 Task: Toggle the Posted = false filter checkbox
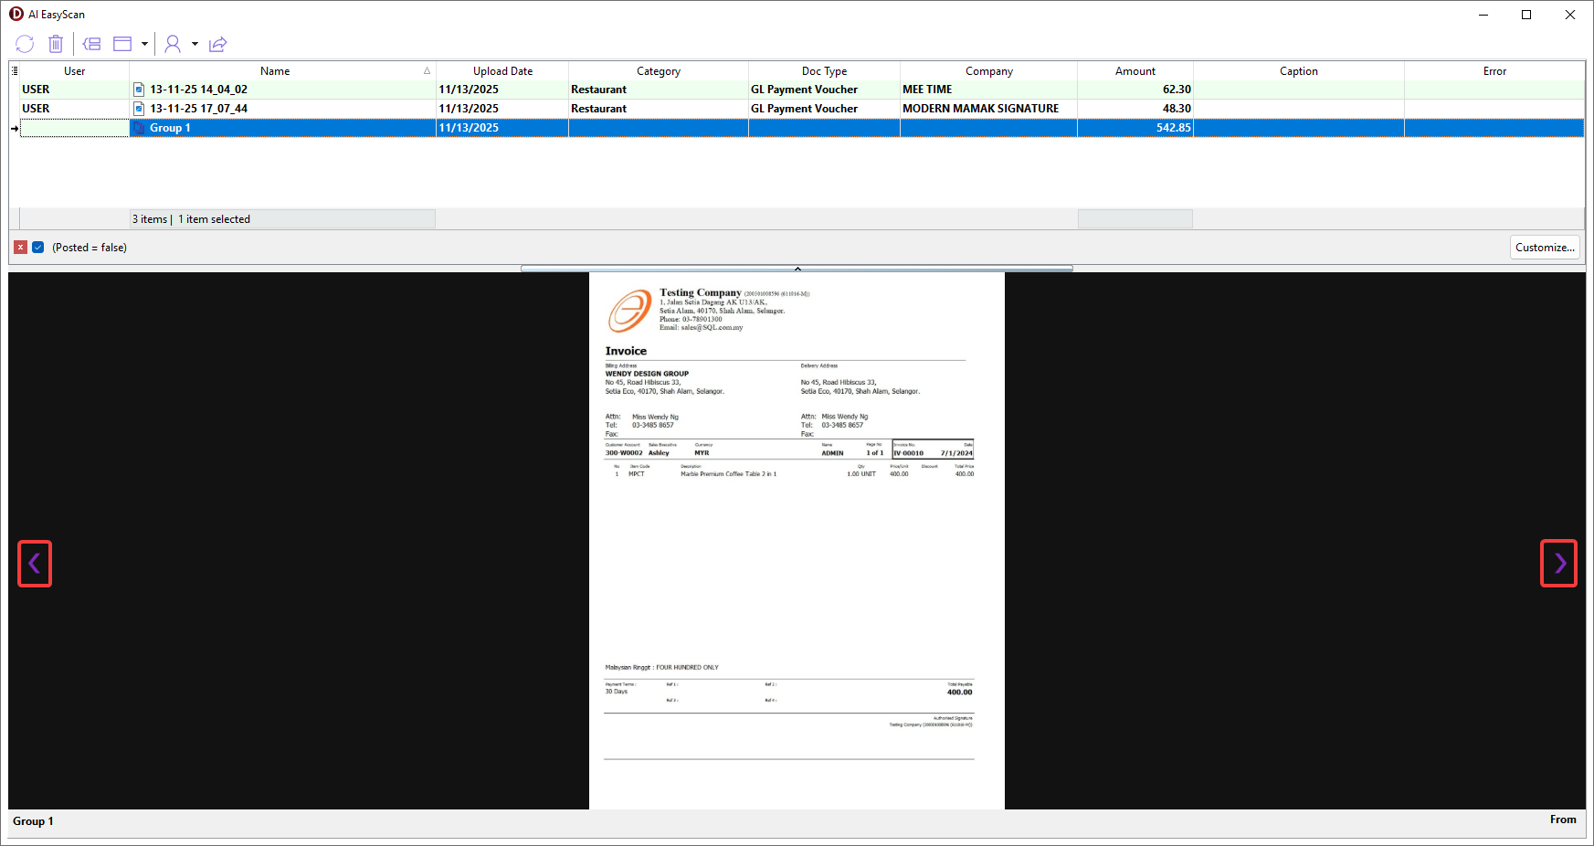38,248
